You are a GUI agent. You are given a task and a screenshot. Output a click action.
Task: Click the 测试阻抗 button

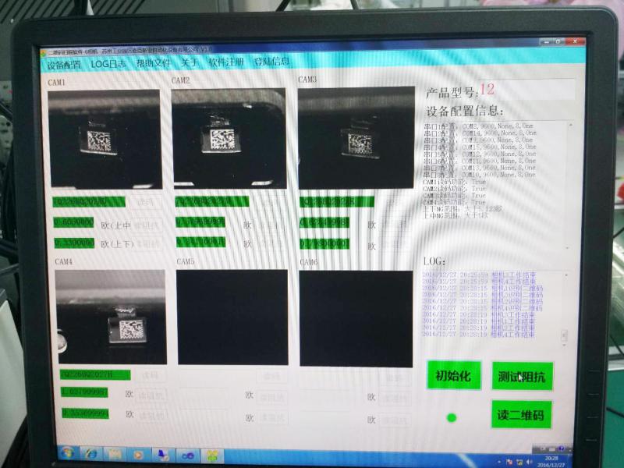tap(522, 376)
